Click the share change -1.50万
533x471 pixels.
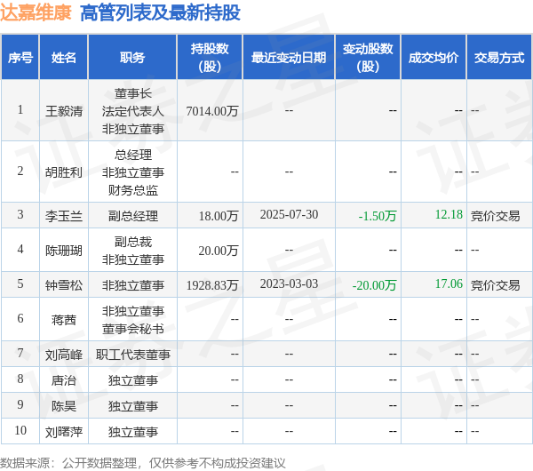pos(378,216)
